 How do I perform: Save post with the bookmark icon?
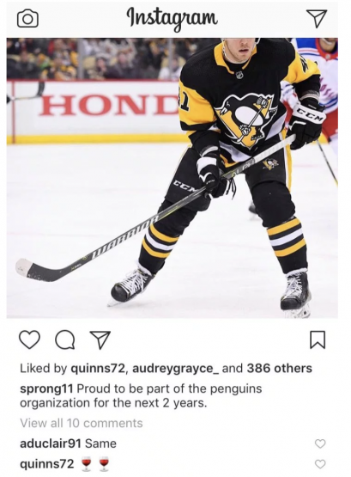click(x=318, y=339)
